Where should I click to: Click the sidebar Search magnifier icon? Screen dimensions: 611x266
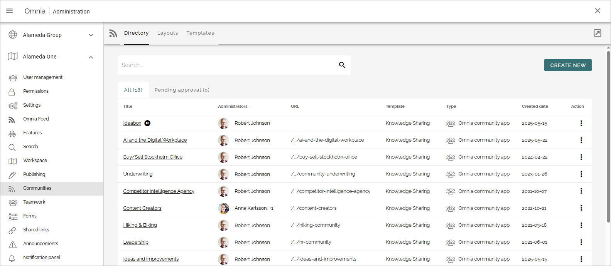click(12, 147)
